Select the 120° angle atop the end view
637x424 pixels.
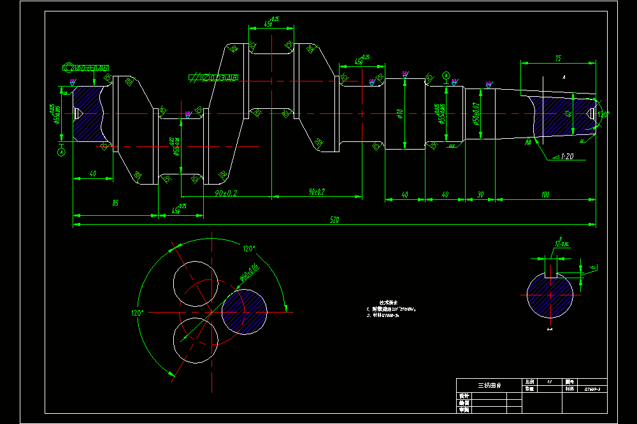pyautogui.click(x=249, y=248)
